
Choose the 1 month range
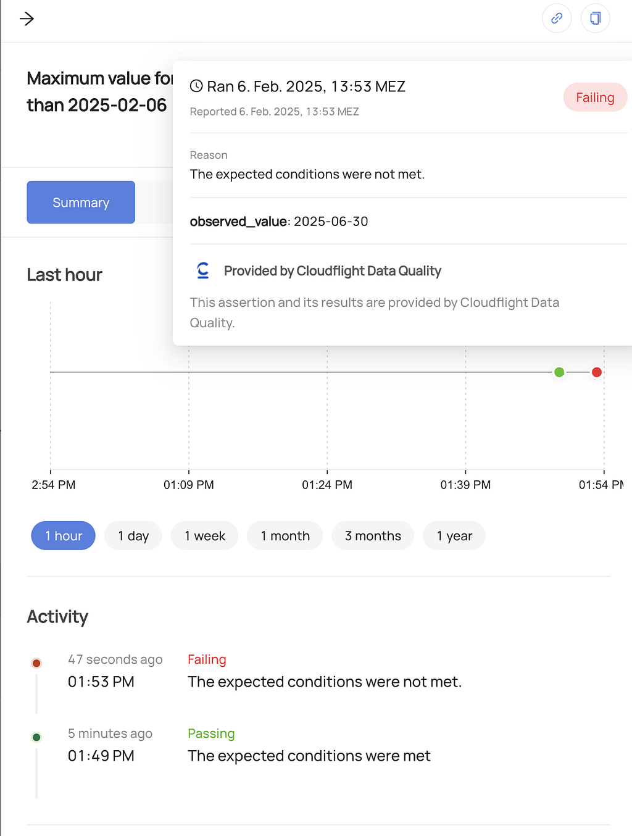(x=285, y=535)
